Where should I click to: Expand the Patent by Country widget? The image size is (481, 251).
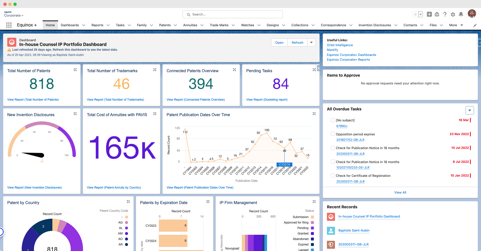tap(128, 202)
